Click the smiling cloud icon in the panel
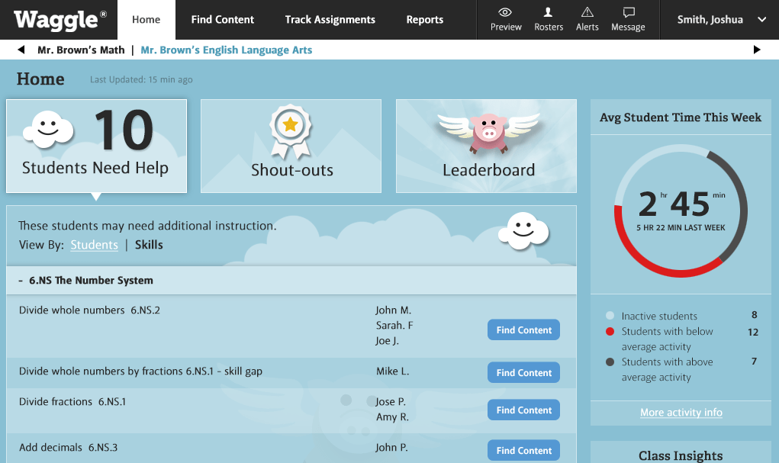 coord(523,231)
